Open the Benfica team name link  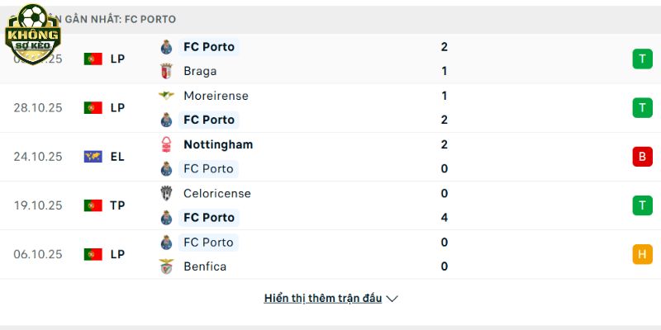tap(205, 266)
